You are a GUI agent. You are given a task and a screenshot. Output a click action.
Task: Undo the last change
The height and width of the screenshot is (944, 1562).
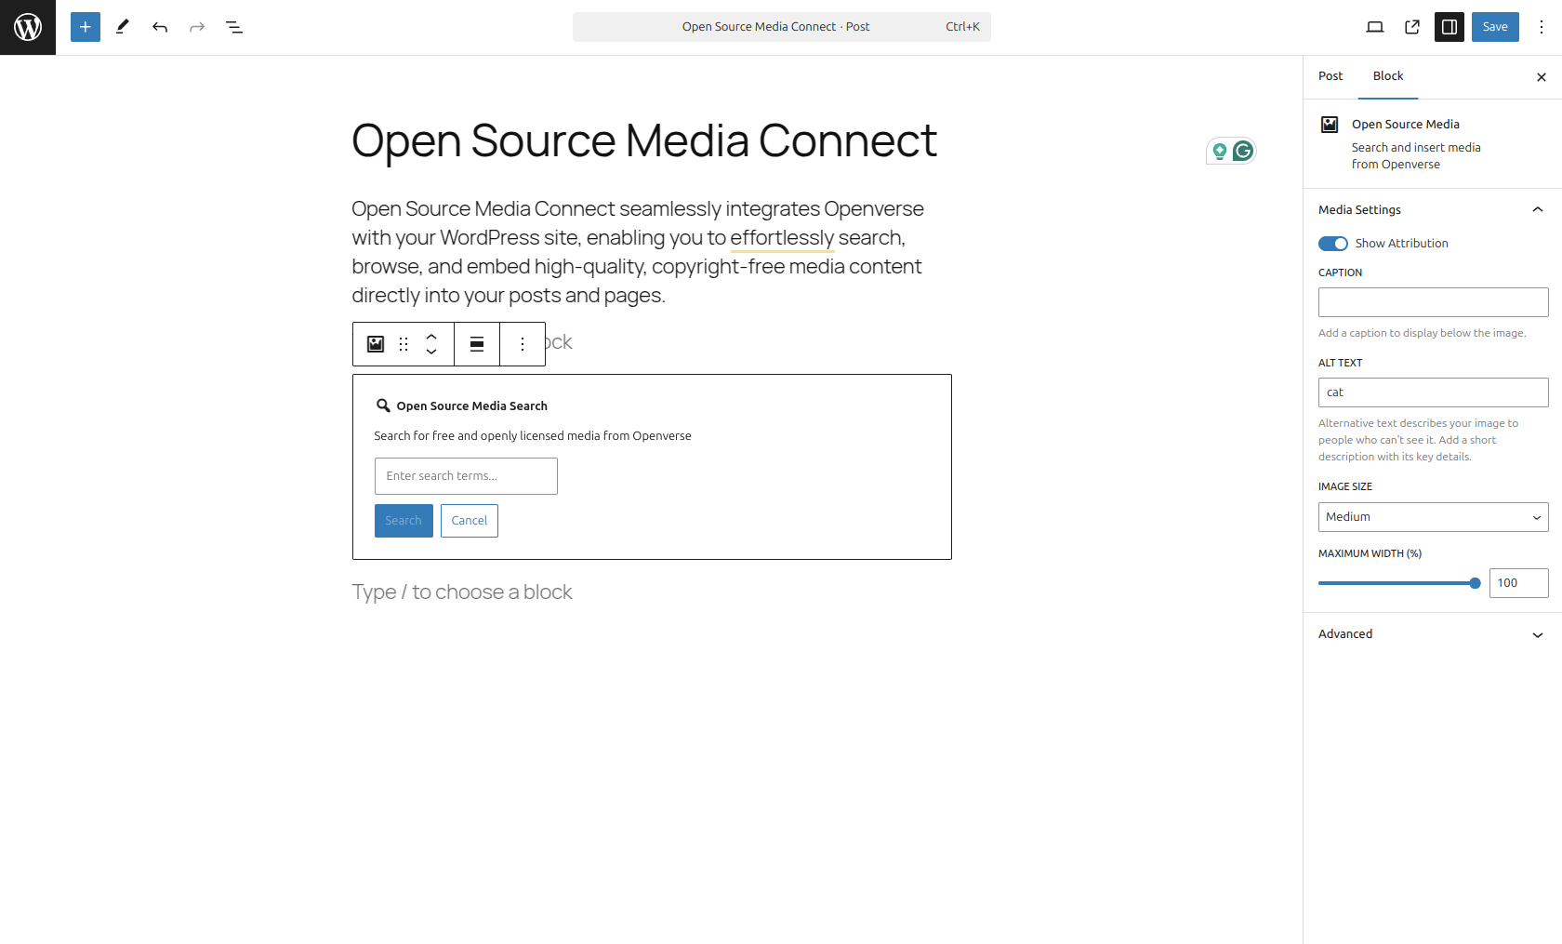coord(160,27)
